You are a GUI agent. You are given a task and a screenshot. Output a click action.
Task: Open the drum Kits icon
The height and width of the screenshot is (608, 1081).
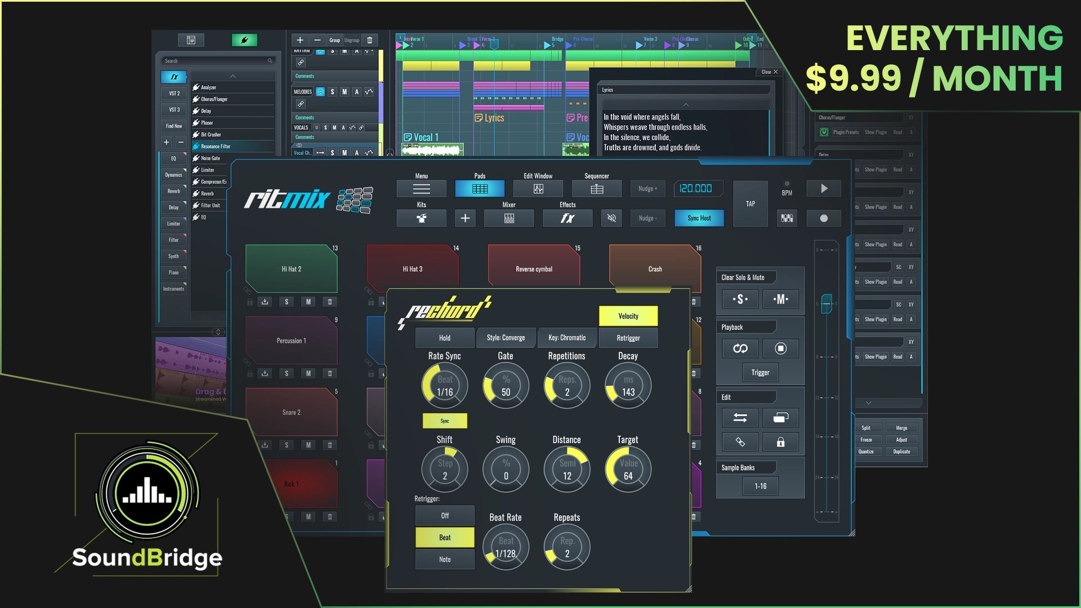click(x=421, y=218)
